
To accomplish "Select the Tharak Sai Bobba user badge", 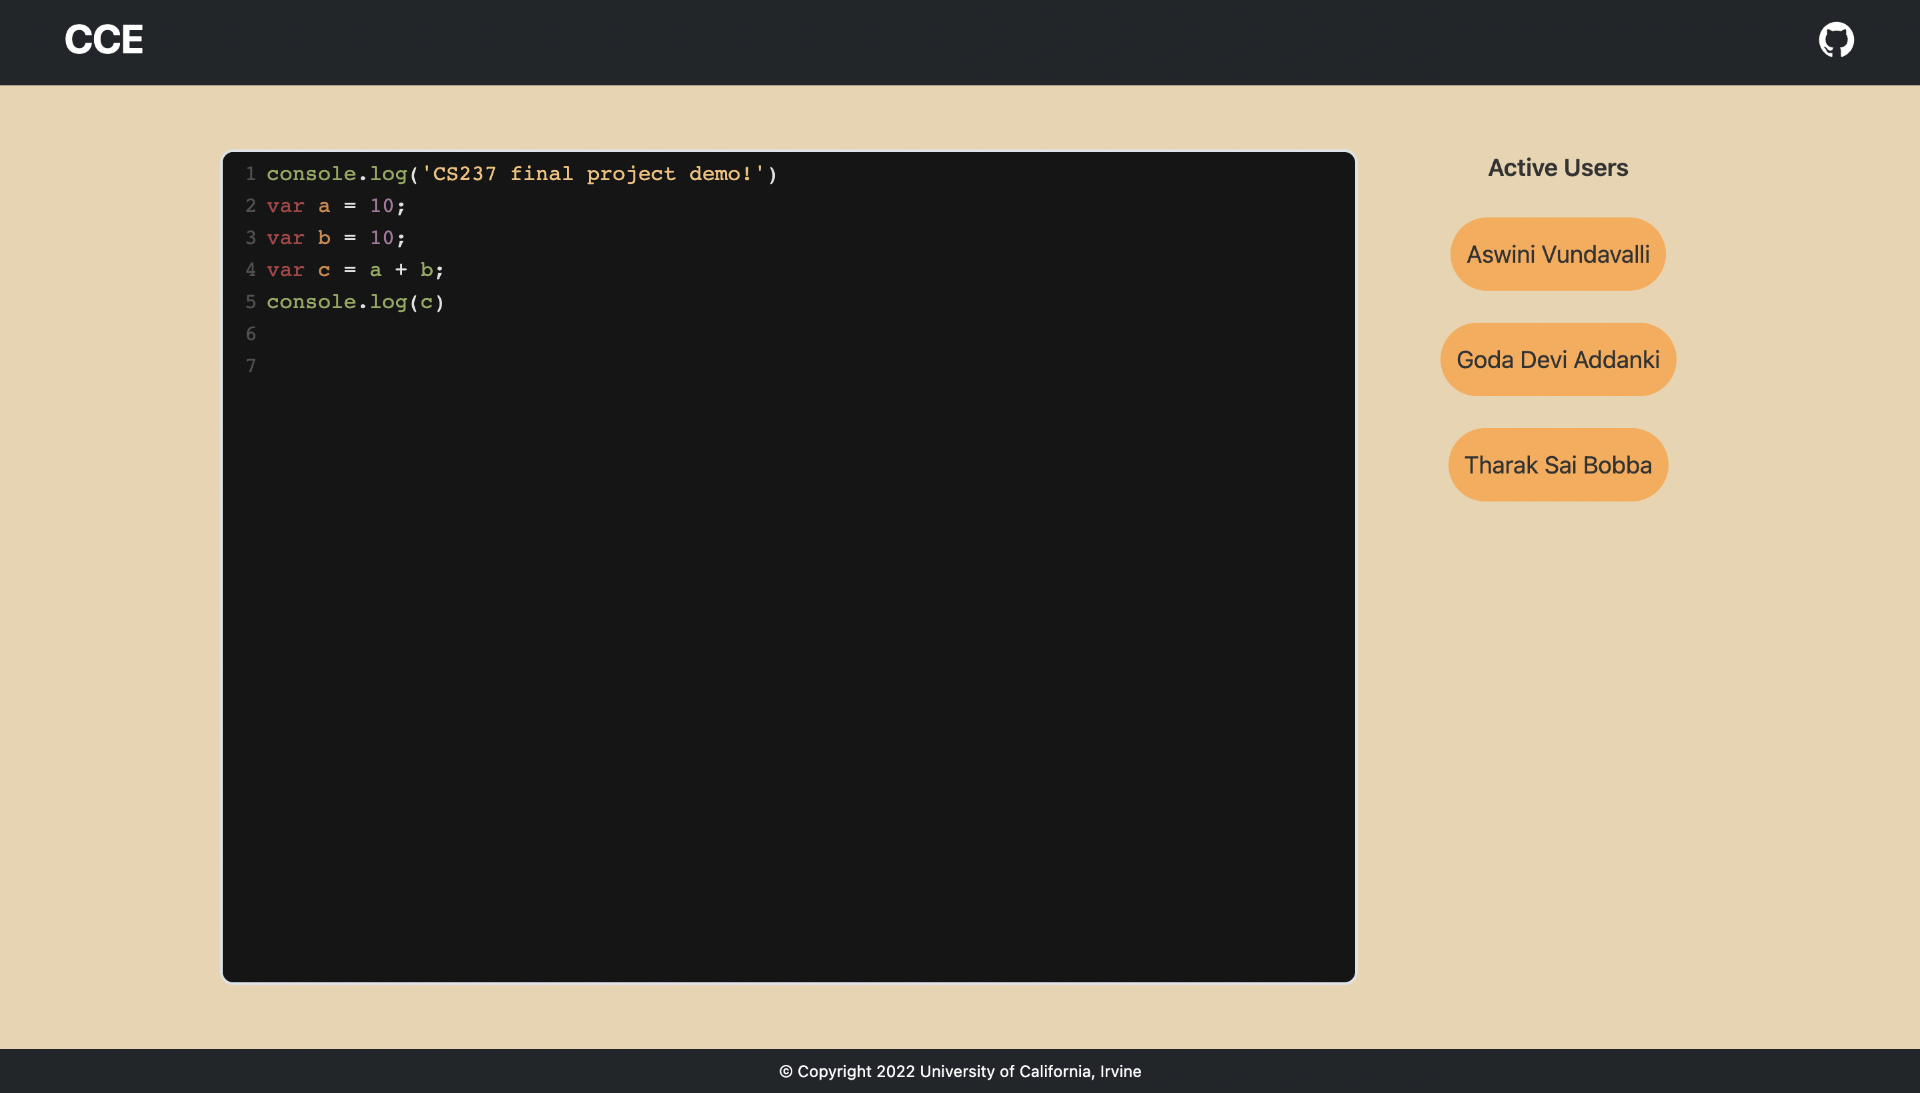I will (x=1557, y=465).
